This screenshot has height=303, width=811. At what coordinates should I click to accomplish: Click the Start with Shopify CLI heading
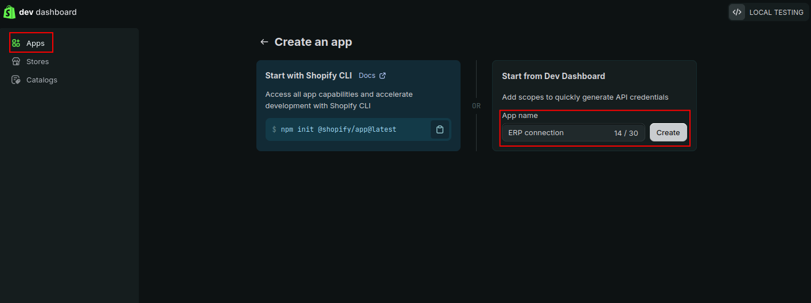pos(309,76)
